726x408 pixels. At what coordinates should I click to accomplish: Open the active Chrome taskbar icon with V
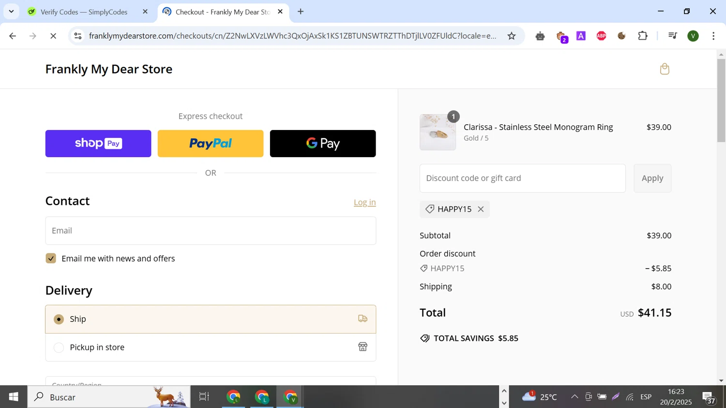pyautogui.click(x=290, y=397)
